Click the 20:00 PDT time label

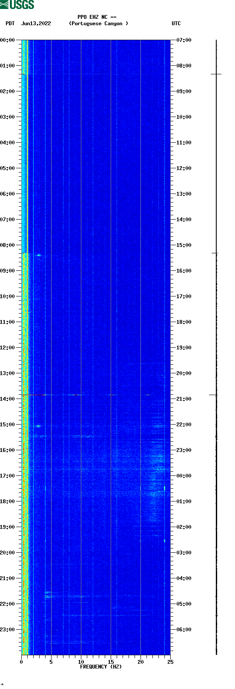7,553
